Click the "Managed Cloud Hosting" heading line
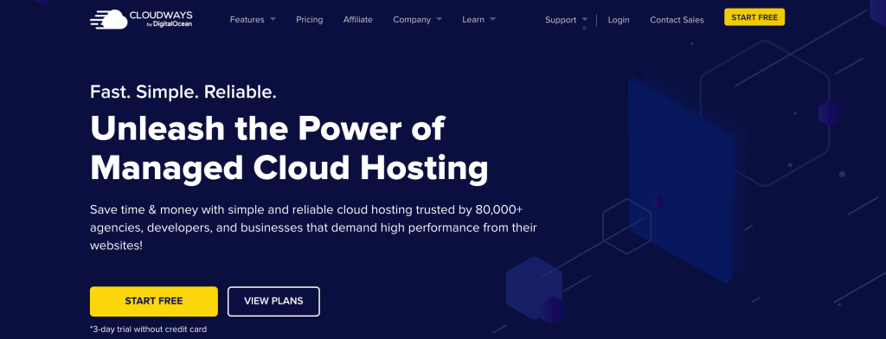Screen dimensions: 886x339 289,169
